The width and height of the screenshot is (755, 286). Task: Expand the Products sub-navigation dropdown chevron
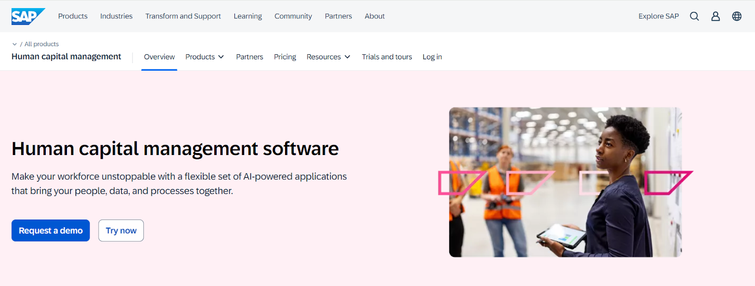click(221, 57)
